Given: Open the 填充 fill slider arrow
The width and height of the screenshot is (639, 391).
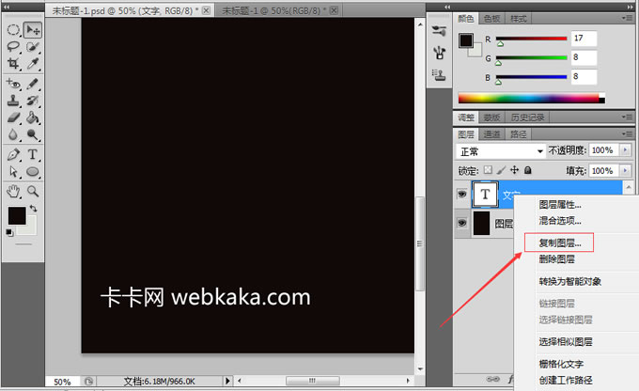Looking at the screenshot, I should click(x=626, y=170).
